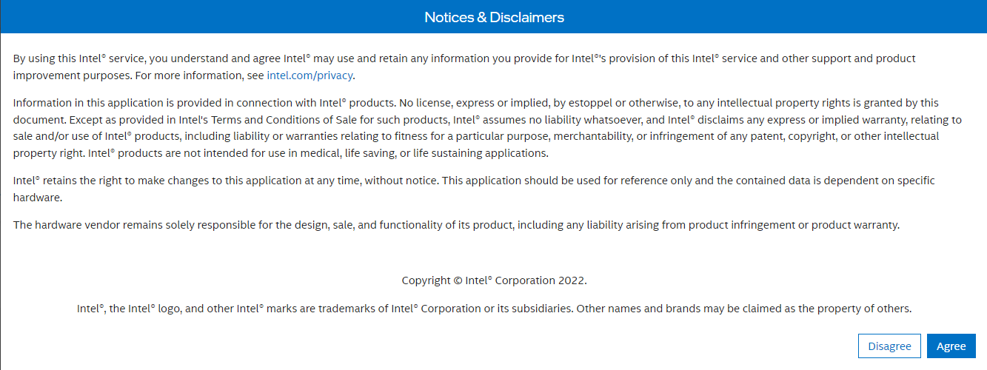987x370 pixels.
Task: Open the intel.com/privacy link
Action: coord(311,75)
